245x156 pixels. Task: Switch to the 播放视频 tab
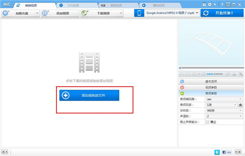click(x=160, y=5)
